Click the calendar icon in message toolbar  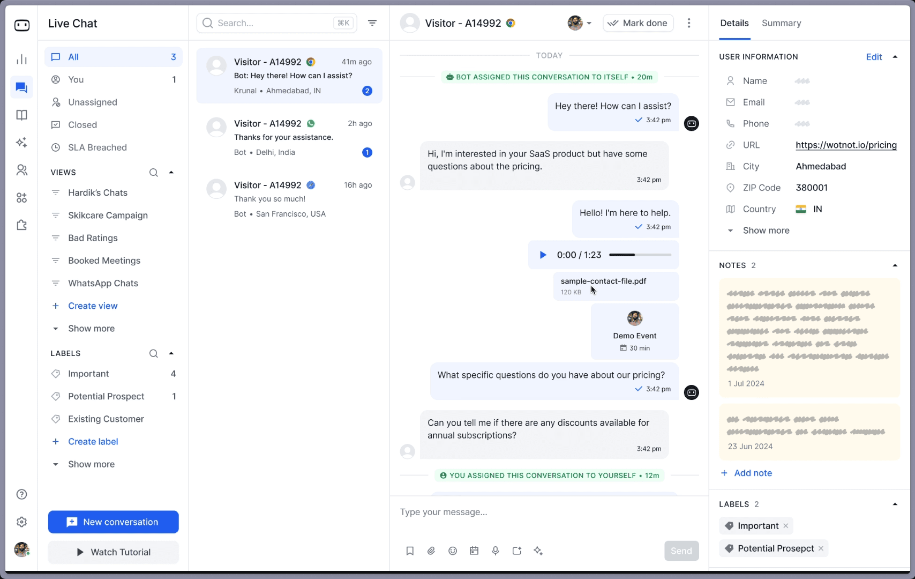click(x=474, y=551)
